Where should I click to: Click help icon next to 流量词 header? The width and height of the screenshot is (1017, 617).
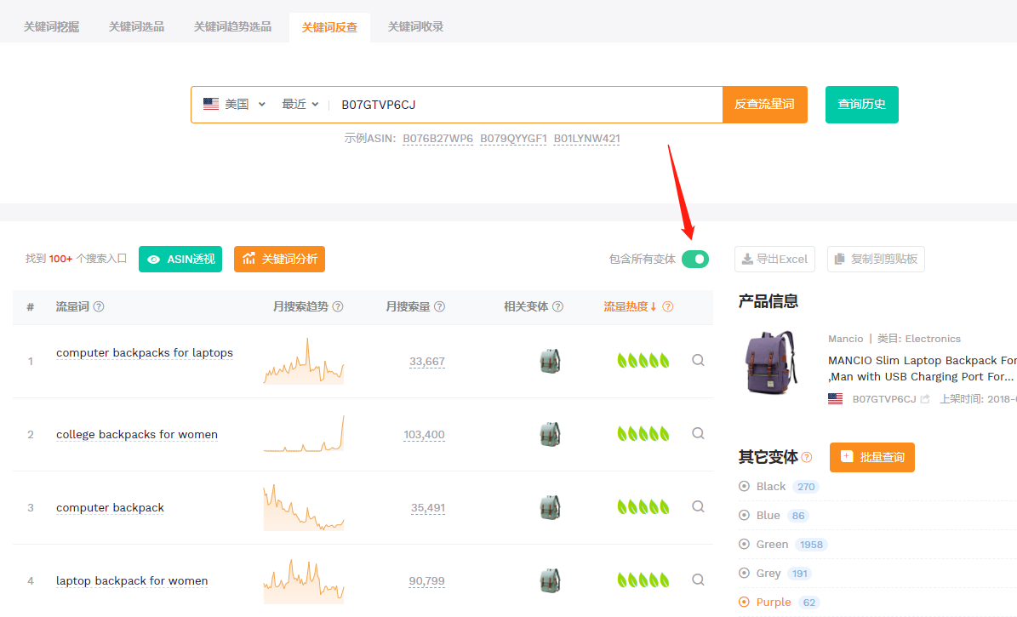coord(99,306)
